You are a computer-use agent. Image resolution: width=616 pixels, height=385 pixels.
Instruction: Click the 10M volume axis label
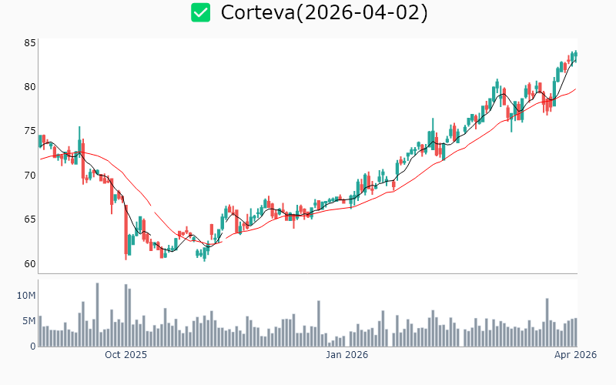tap(27, 296)
